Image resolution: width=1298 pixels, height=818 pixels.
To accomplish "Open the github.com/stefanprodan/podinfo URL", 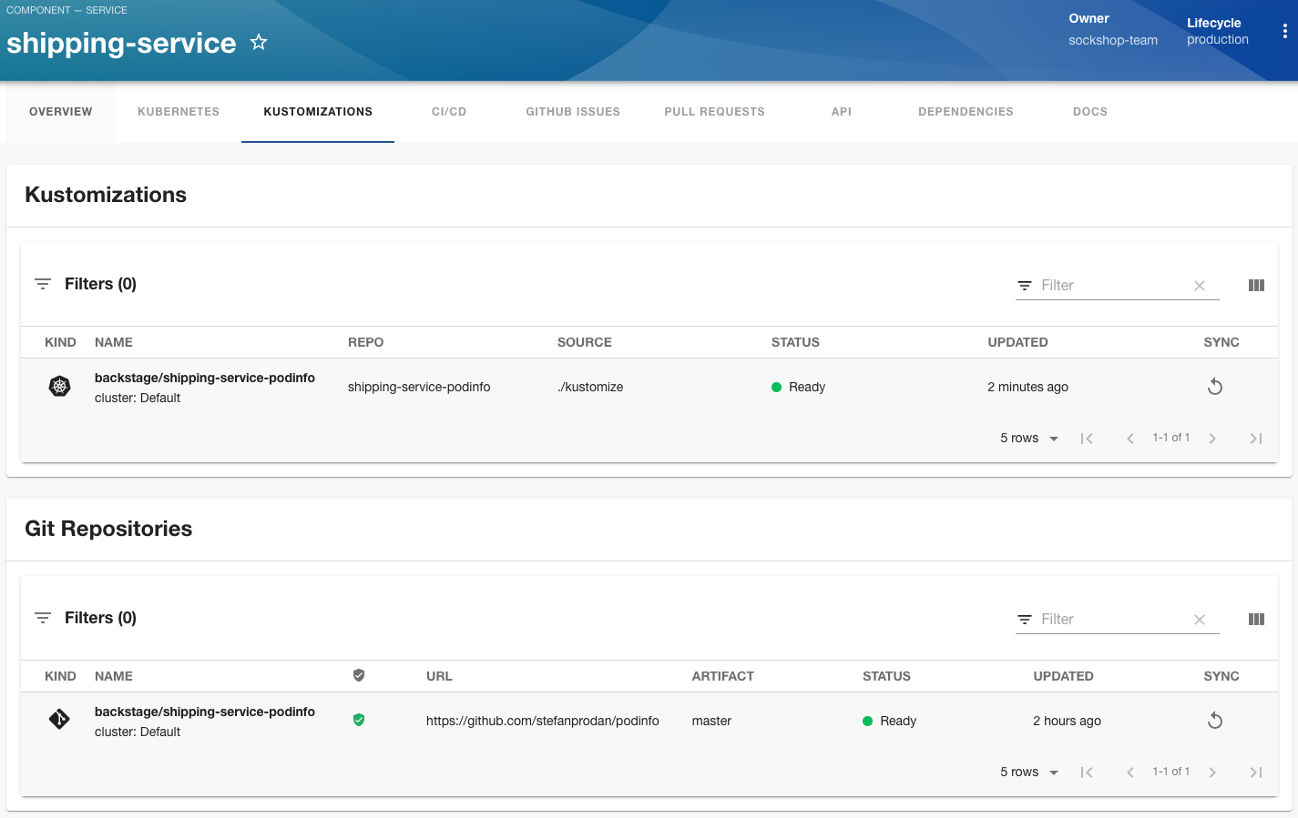I will point(543,721).
